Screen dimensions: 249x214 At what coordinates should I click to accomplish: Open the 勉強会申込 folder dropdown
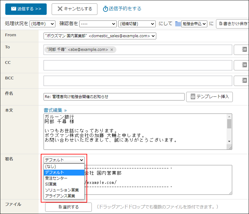194,23
